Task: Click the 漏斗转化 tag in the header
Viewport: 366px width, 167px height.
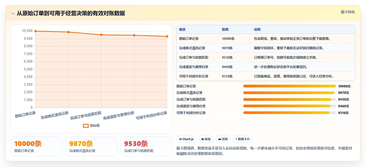Action: pyautogui.click(x=348, y=12)
